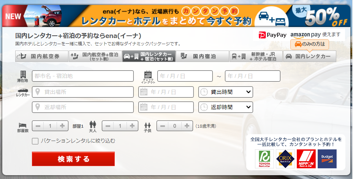Click the Toyota Rent a Car logo
Image resolution: width=353 pixels, height=179 pixels.
coord(264,158)
